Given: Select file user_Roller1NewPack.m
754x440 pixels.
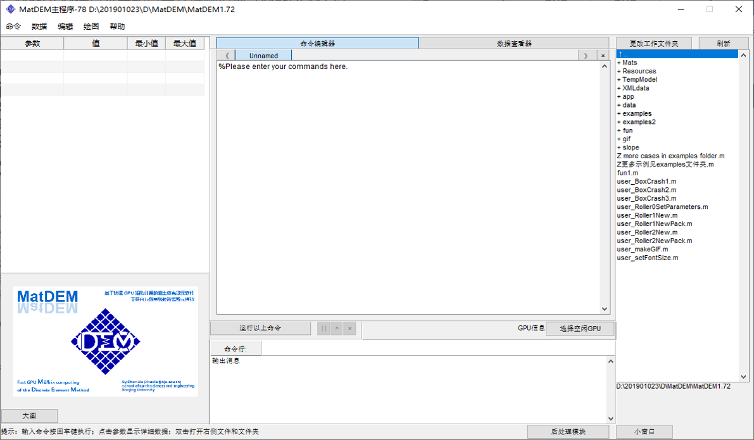Looking at the screenshot, I should coord(677,224).
